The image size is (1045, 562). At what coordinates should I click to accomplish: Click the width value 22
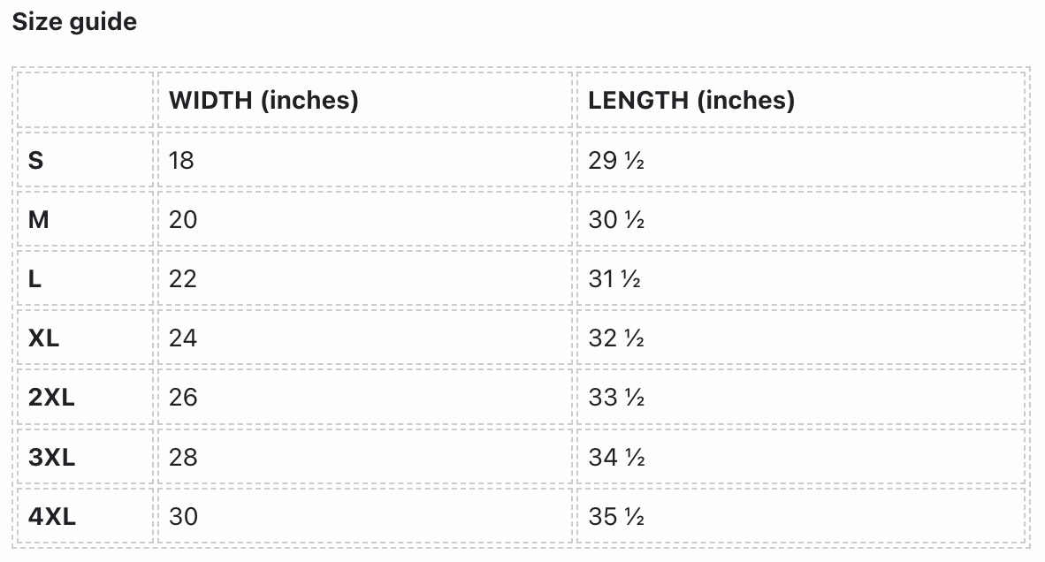pyautogui.click(x=183, y=278)
